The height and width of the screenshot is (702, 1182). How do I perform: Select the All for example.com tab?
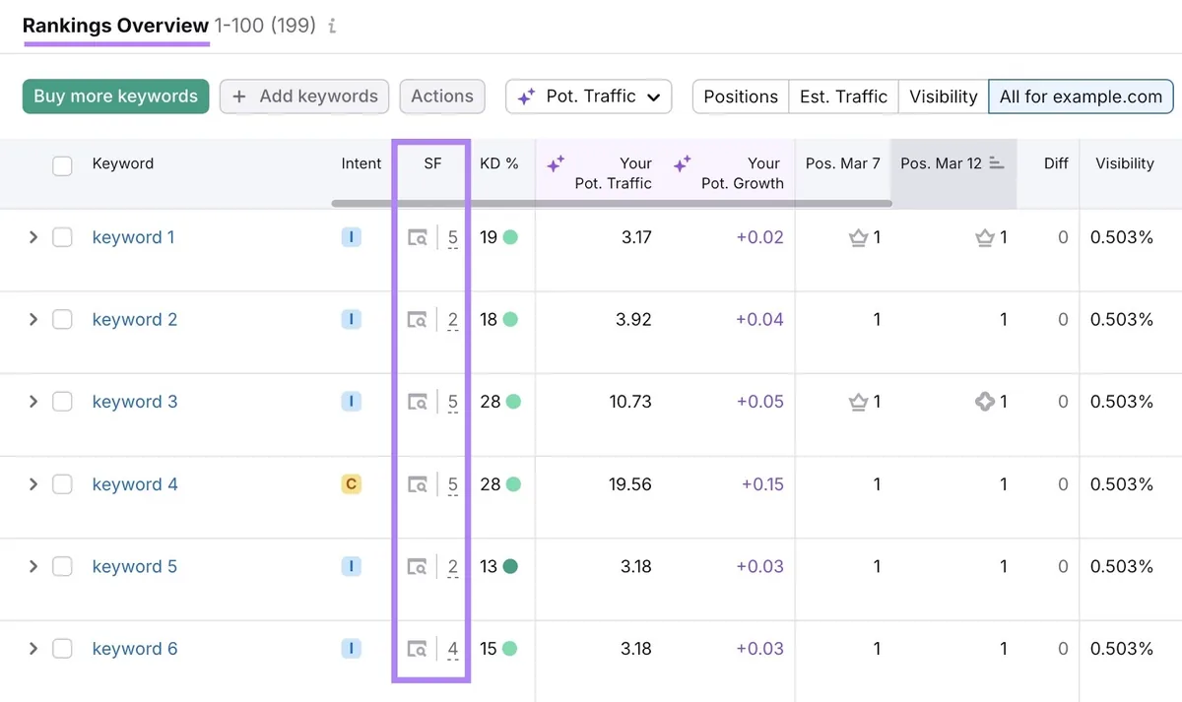pos(1082,96)
